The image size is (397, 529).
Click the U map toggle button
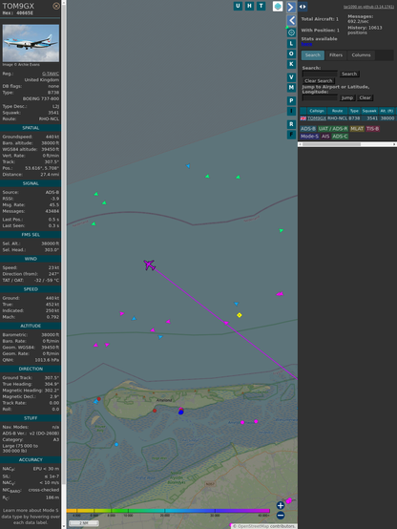[238, 6]
